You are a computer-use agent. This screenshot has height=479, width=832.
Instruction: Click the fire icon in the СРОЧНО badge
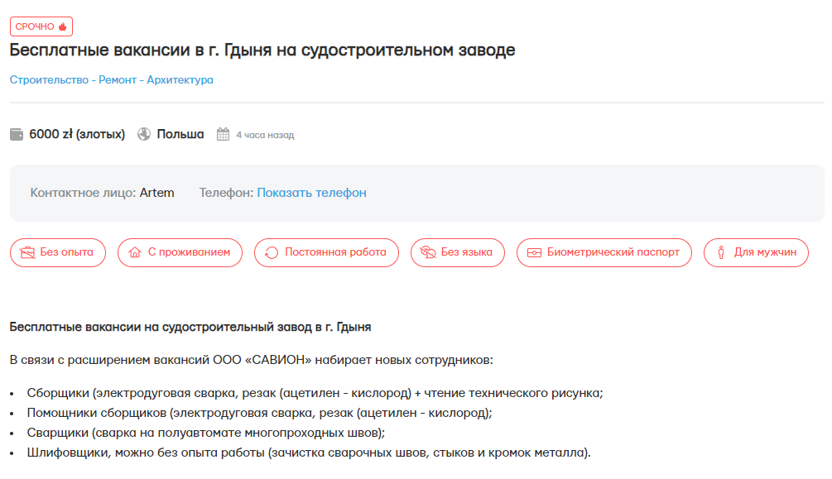pyautogui.click(x=62, y=26)
